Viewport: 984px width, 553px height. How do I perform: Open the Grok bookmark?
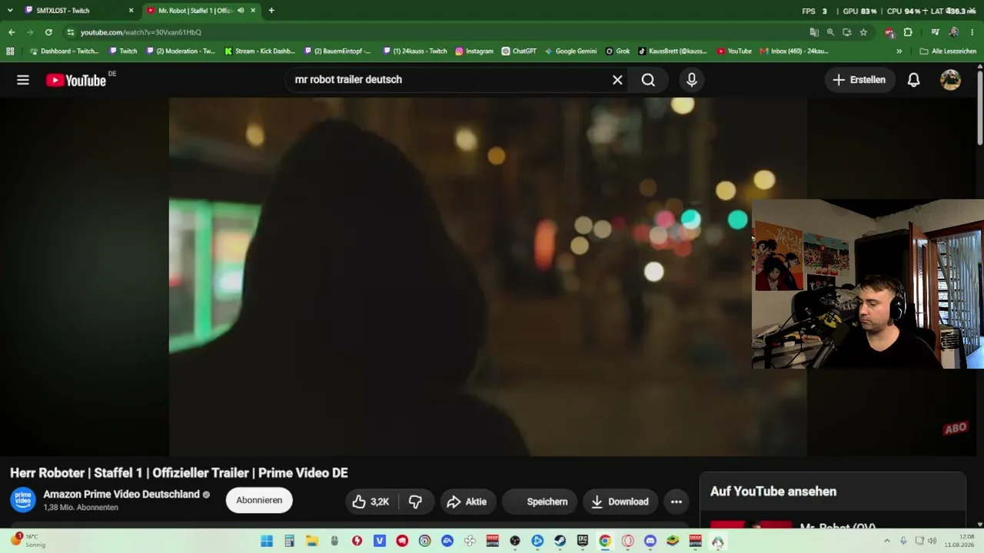point(617,51)
